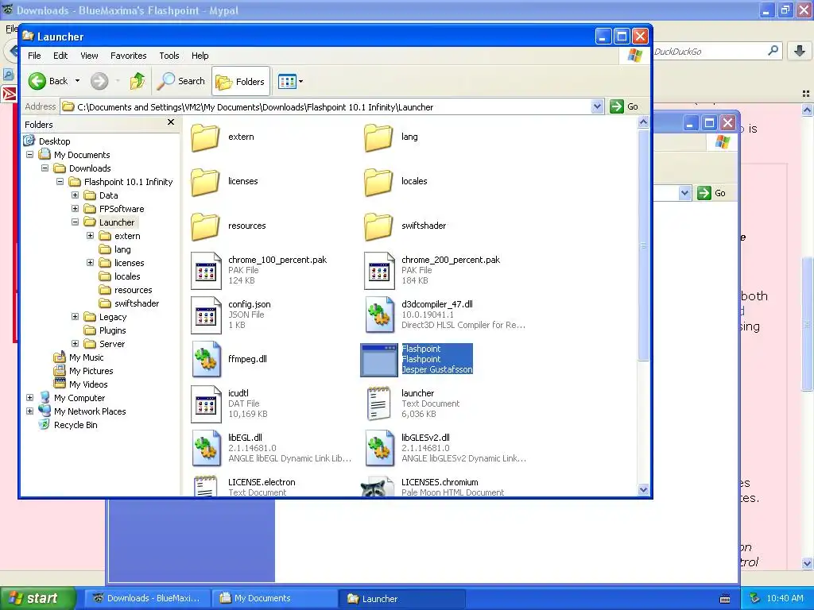Image resolution: width=814 pixels, height=610 pixels.
Task: Click the Back arrow icon
Action: (x=37, y=81)
